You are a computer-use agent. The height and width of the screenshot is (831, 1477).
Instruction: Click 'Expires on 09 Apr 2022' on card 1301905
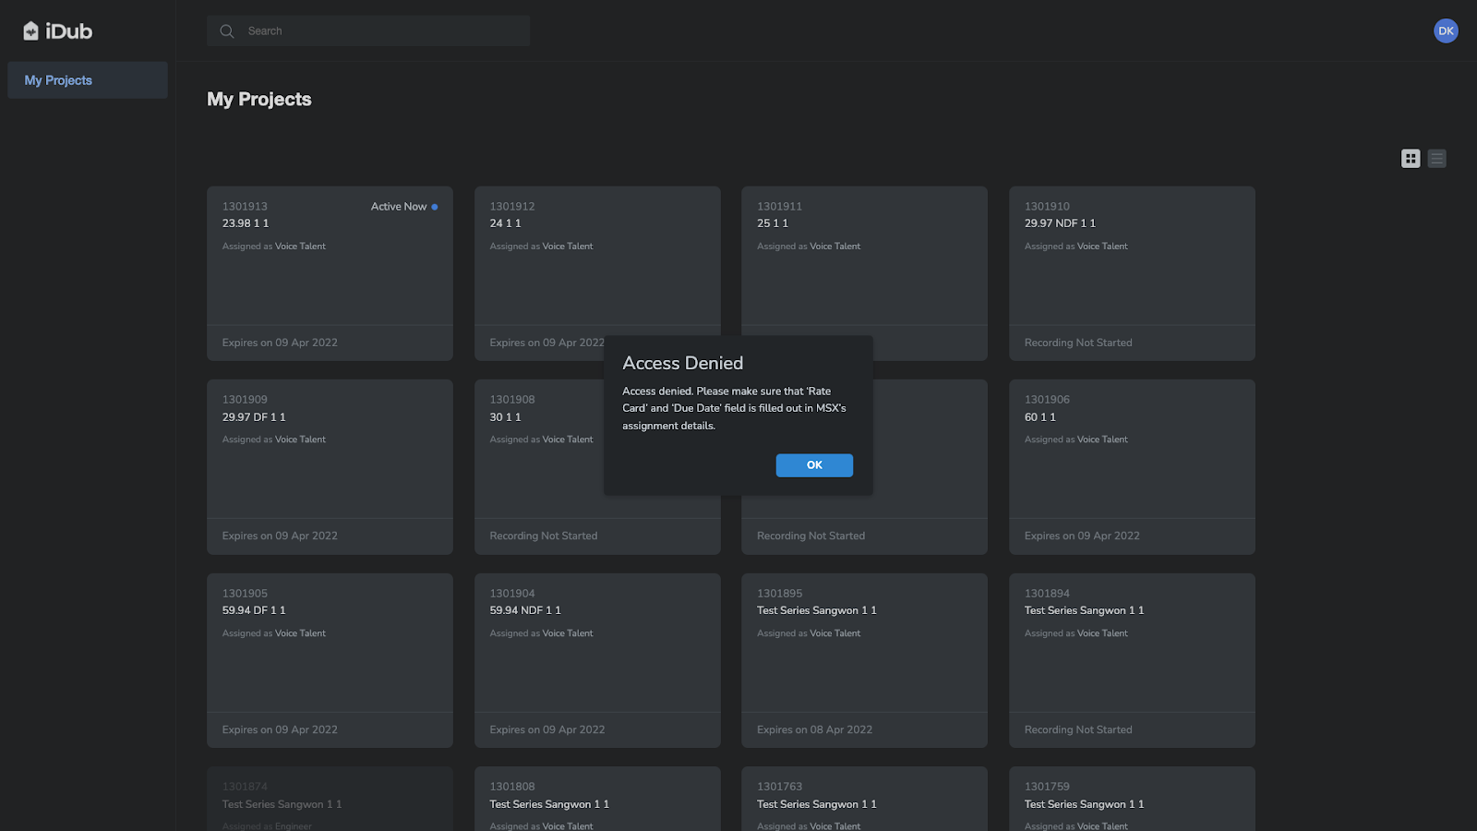(280, 729)
